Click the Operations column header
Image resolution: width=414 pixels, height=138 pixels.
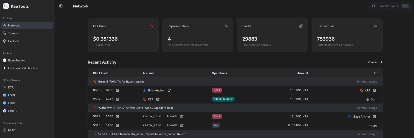(219, 73)
